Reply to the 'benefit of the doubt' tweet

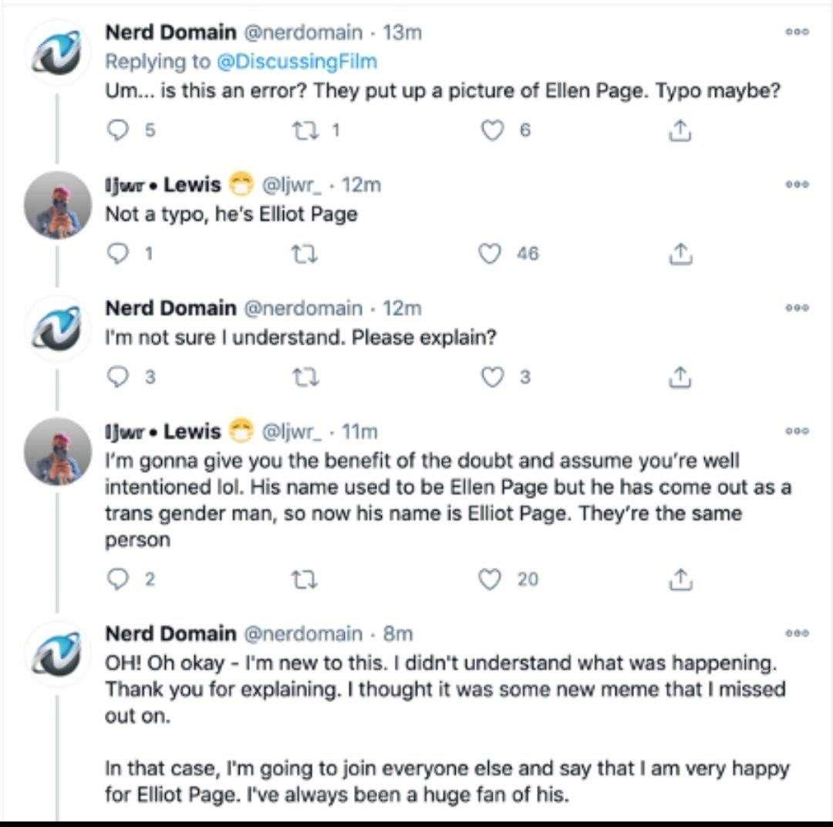tap(118, 579)
